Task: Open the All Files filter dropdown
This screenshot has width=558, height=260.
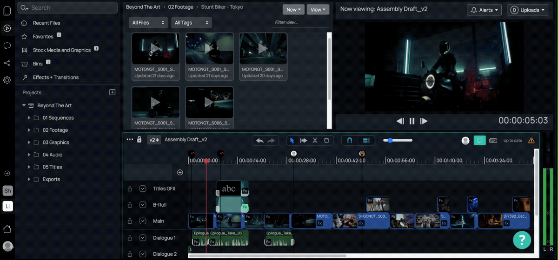Action: tap(148, 22)
